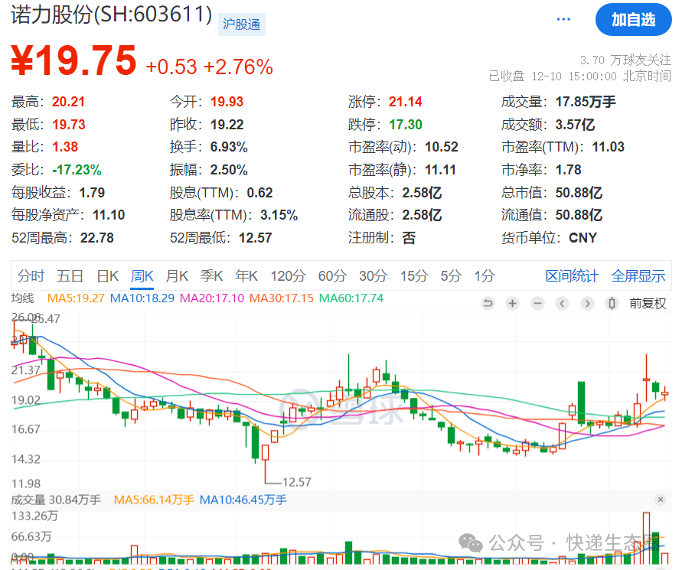This screenshot has height=570, width=682.
Task: Open the three-dots more options menu
Action: pyautogui.click(x=563, y=19)
